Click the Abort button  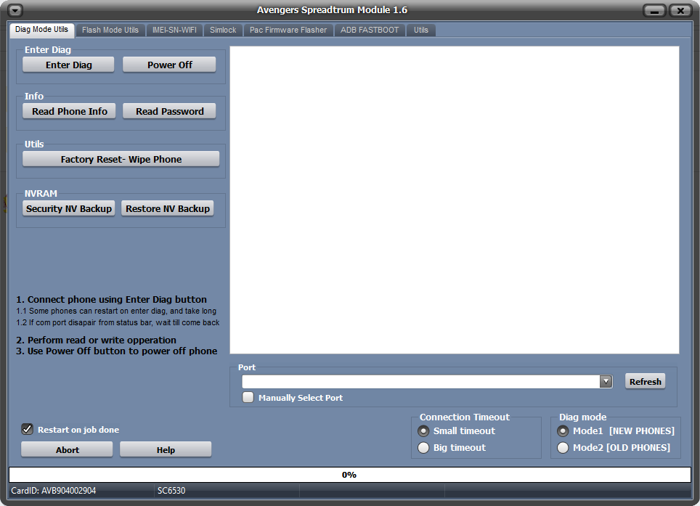tap(67, 450)
